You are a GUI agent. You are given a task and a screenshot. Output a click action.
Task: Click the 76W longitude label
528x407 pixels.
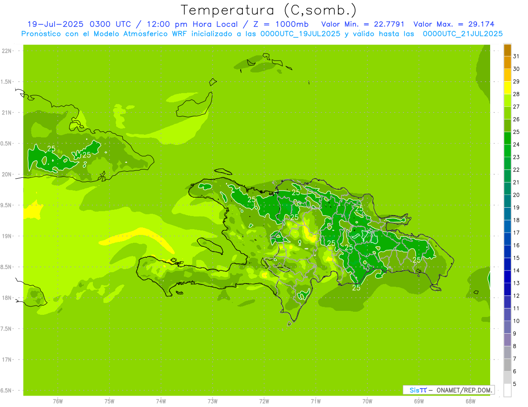tap(58, 401)
